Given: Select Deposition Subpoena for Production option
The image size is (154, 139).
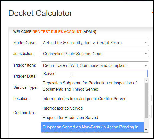Looking at the screenshot, I should point(92,86).
